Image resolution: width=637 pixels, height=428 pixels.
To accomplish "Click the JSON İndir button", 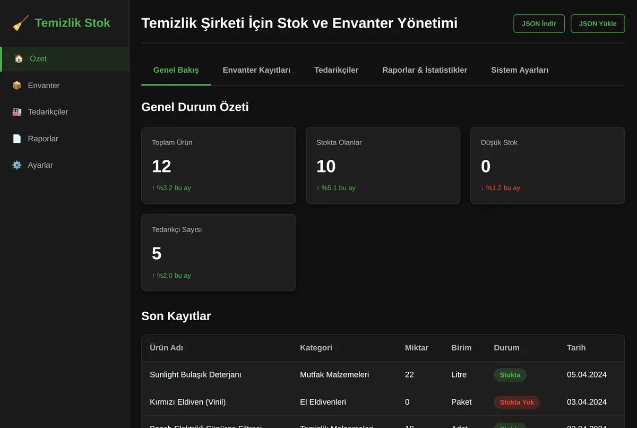I will point(539,23).
